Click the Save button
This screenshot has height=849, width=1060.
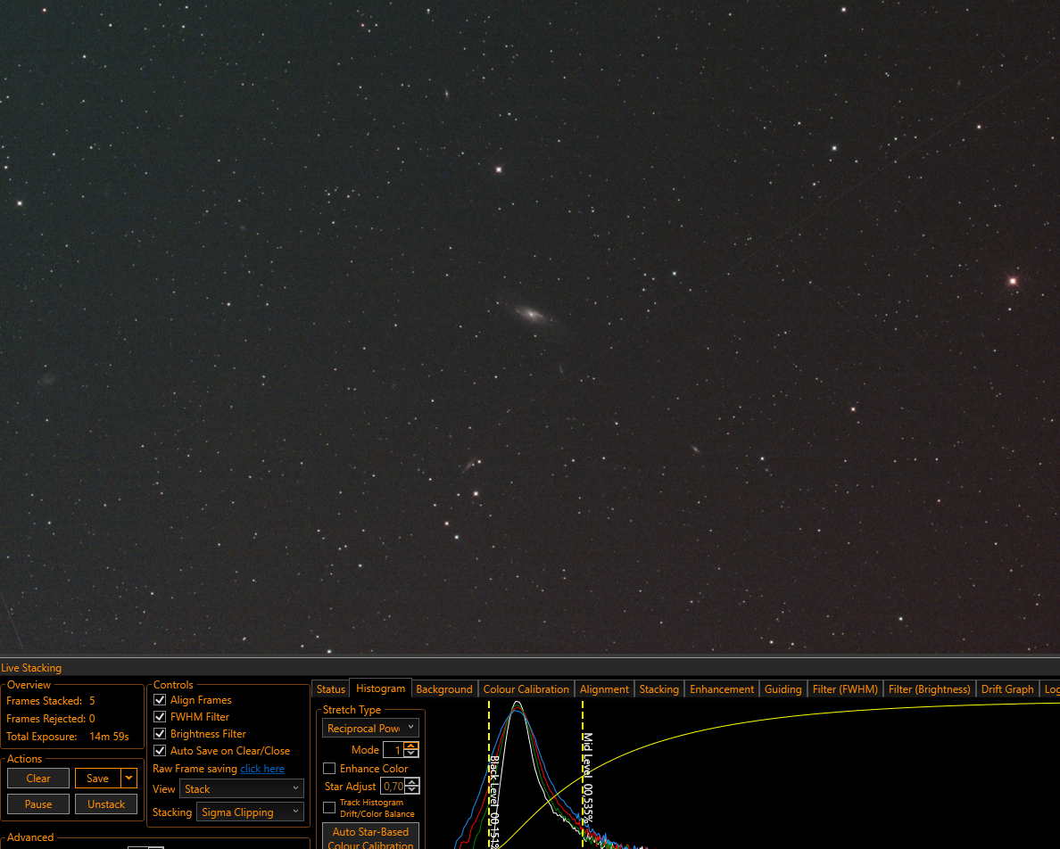tap(97, 778)
